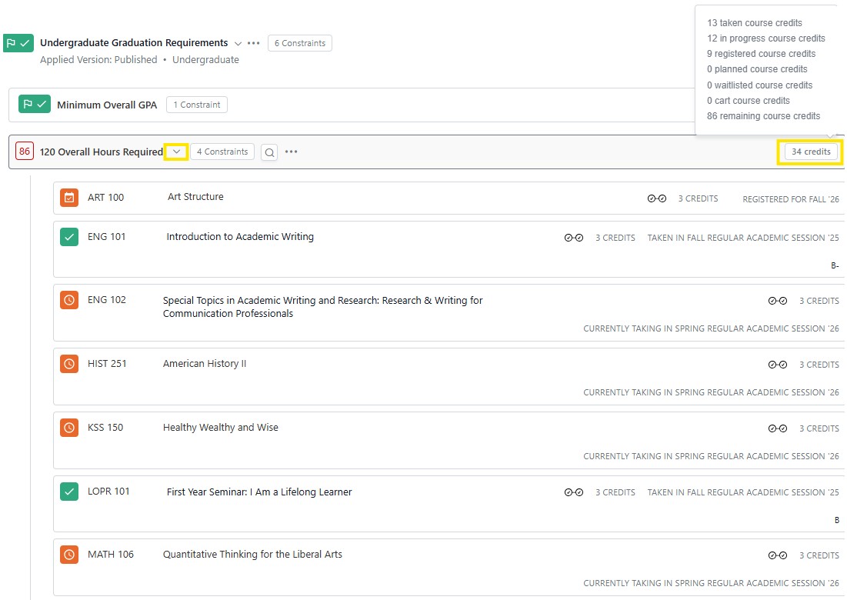Click 0 cart course credits in tooltip
Viewport: 847px width, 600px height.
click(749, 101)
